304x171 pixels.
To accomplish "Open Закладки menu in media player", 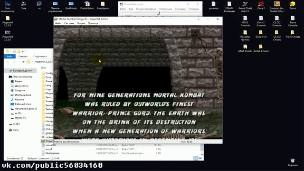I will (180, 9).
